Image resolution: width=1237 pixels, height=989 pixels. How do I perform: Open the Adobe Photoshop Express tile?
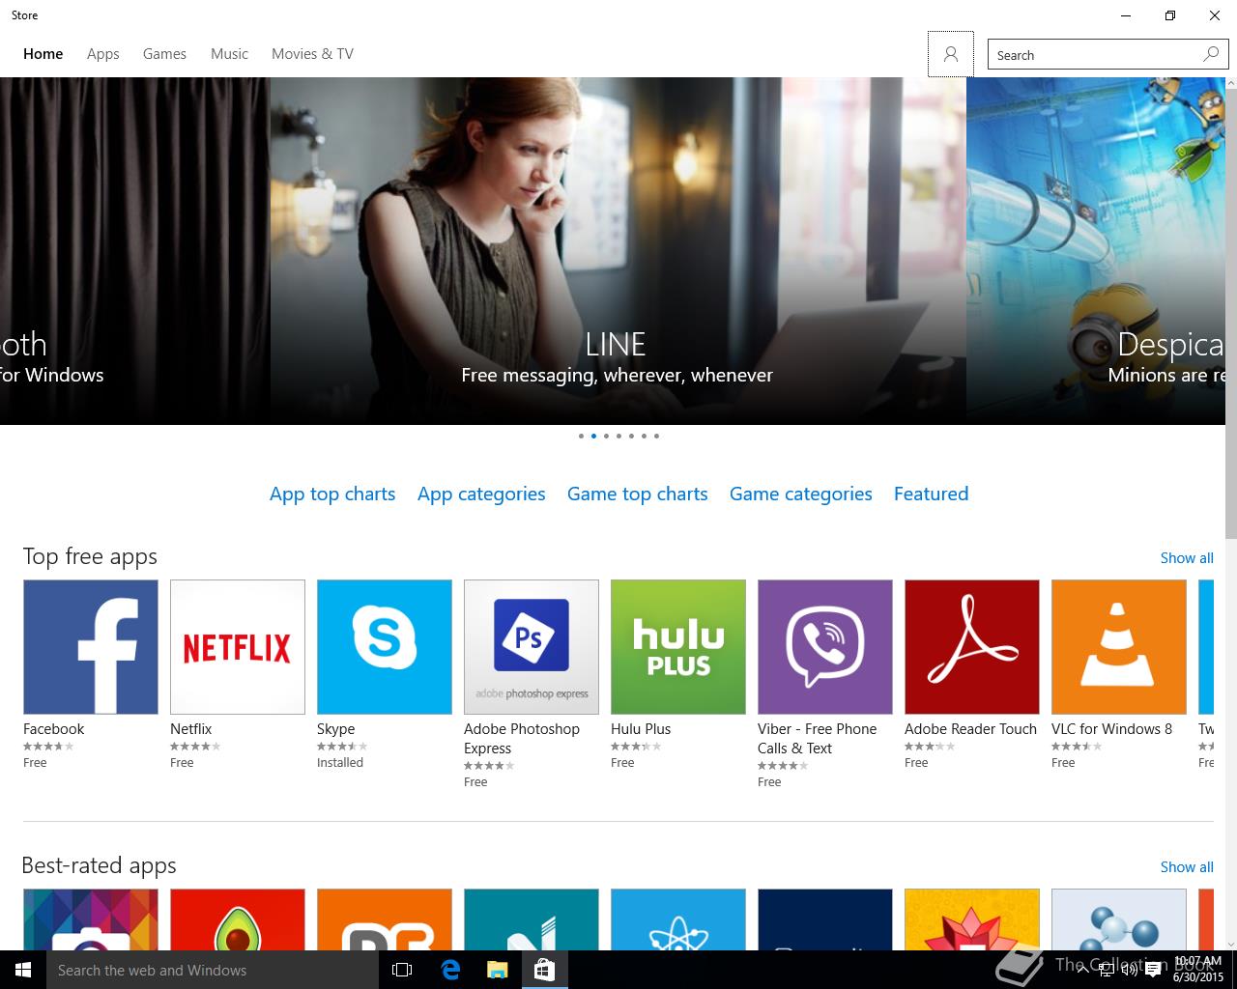[x=532, y=647]
